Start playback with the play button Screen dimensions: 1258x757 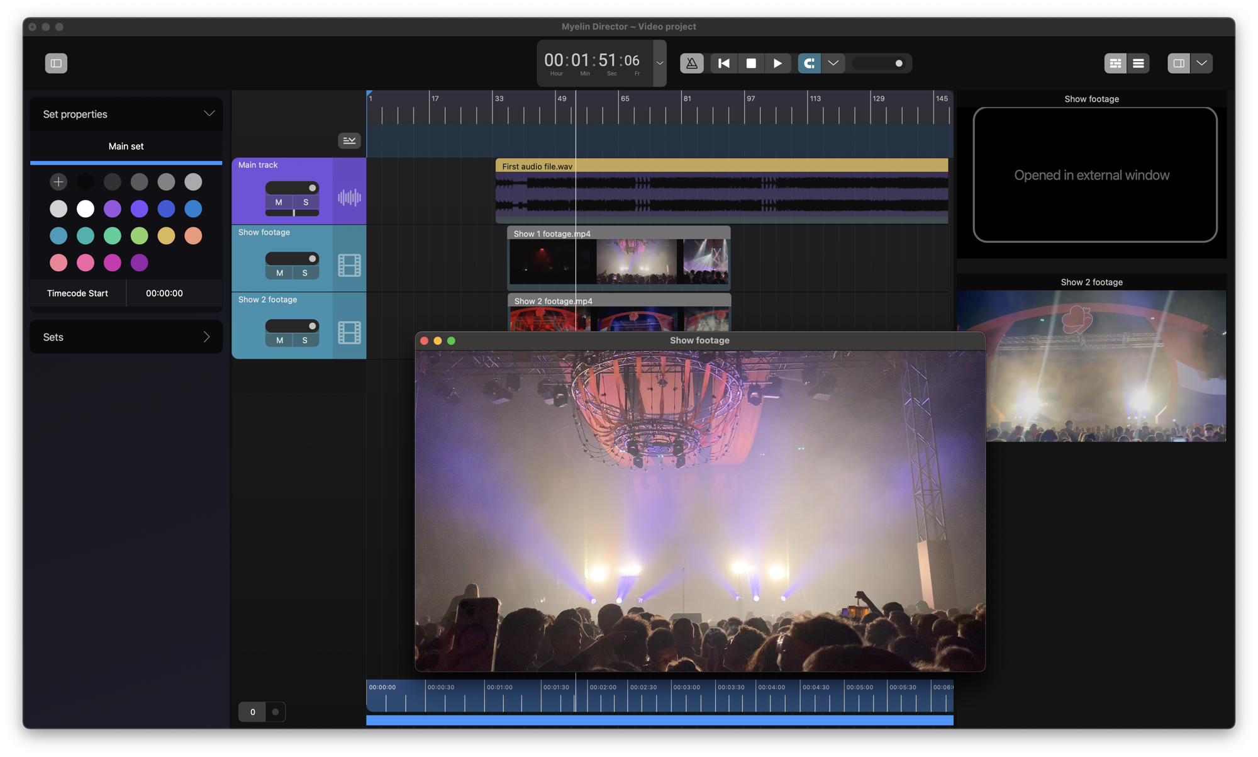pyautogui.click(x=777, y=63)
